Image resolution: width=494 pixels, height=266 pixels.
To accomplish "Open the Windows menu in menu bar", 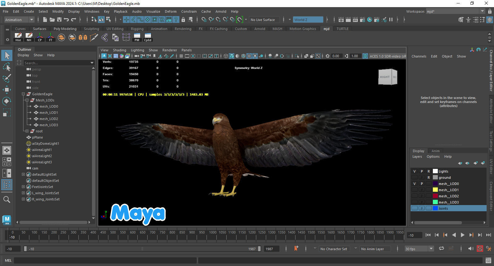I will tap(92, 11).
